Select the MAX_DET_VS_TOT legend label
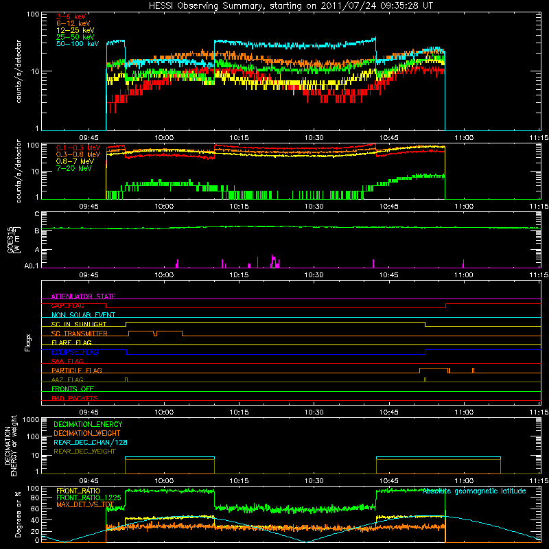Screen dimensions: 549x549 point(85,504)
